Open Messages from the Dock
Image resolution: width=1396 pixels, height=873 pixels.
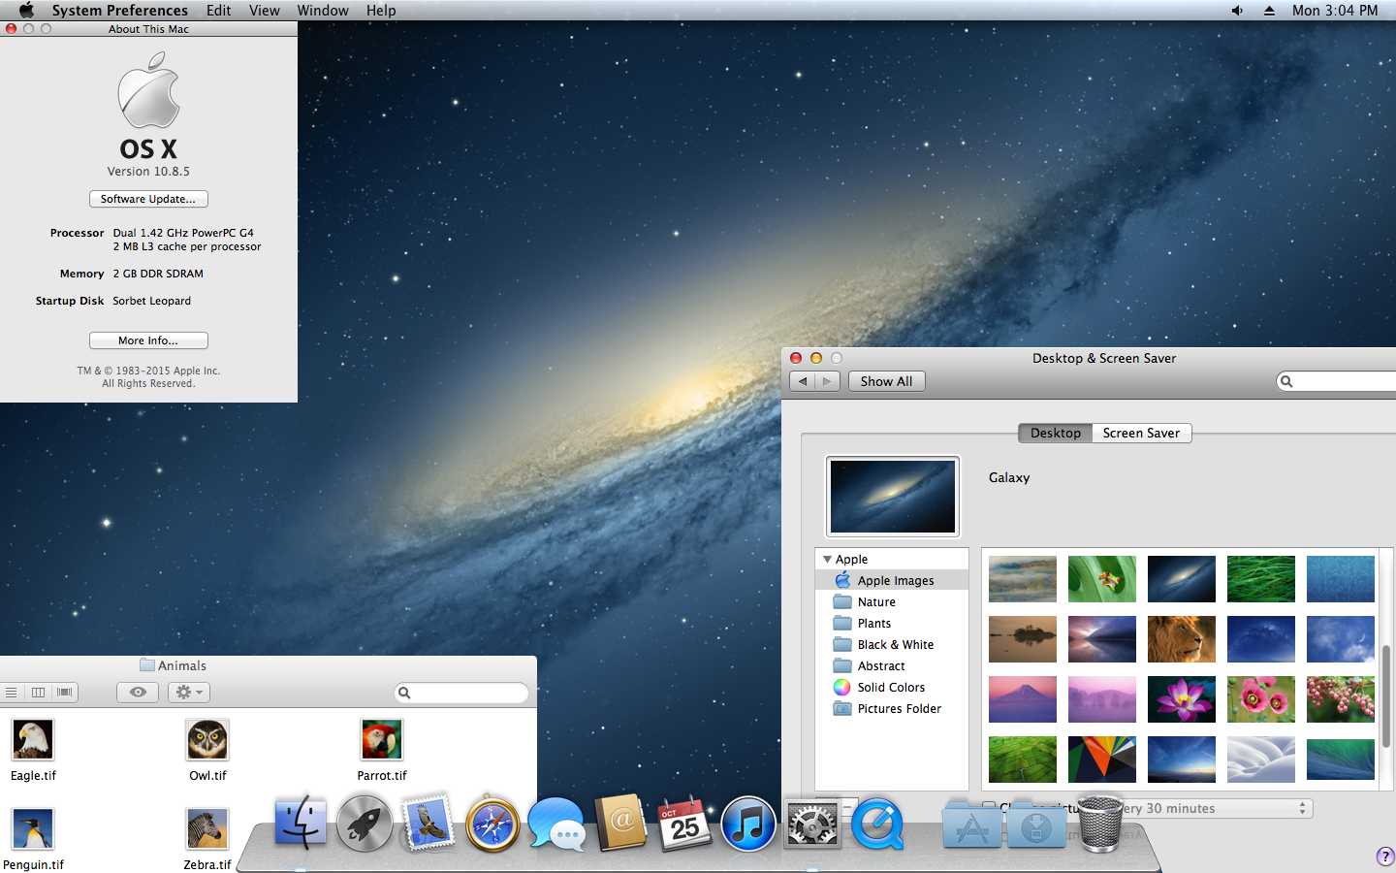tap(556, 824)
